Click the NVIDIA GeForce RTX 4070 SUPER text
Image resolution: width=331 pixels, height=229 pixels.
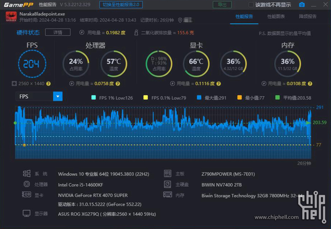(93, 195)
